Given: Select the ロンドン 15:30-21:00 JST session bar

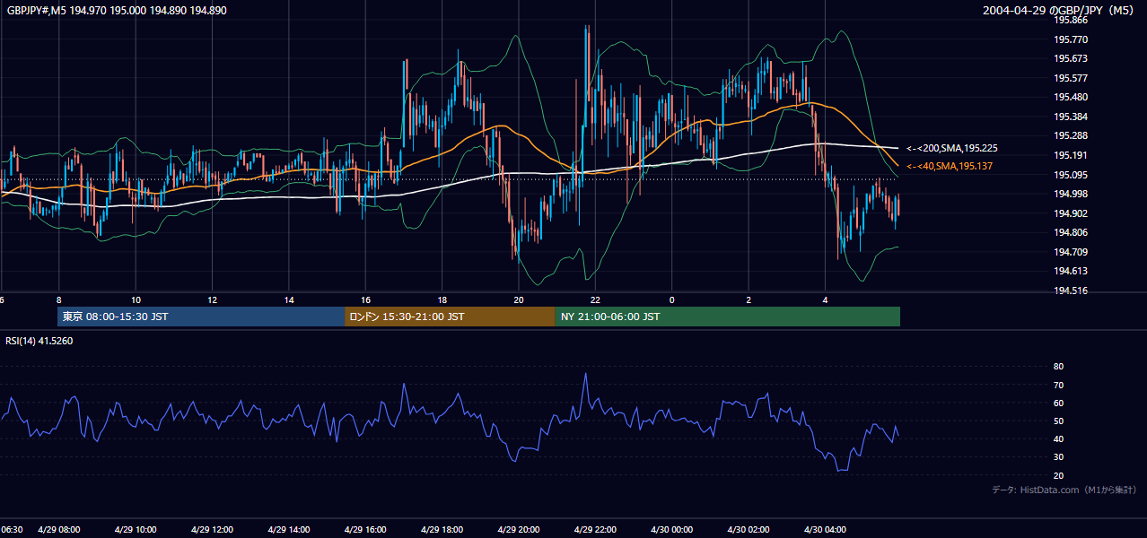Looking at the screenshot, I should point(450,317).
